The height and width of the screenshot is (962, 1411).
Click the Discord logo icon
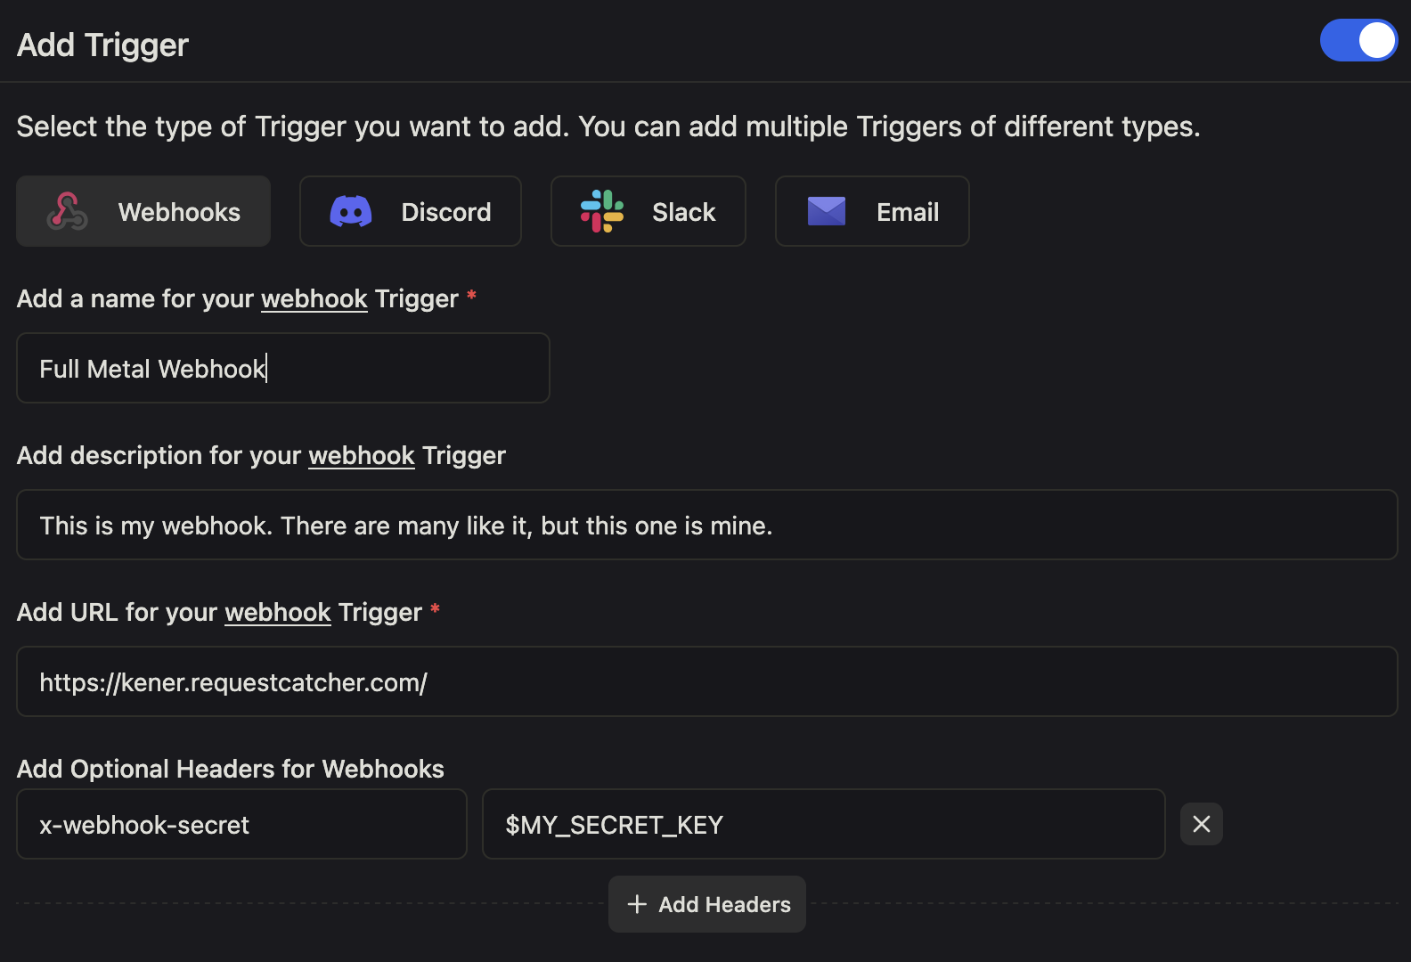tap(351, 211)
